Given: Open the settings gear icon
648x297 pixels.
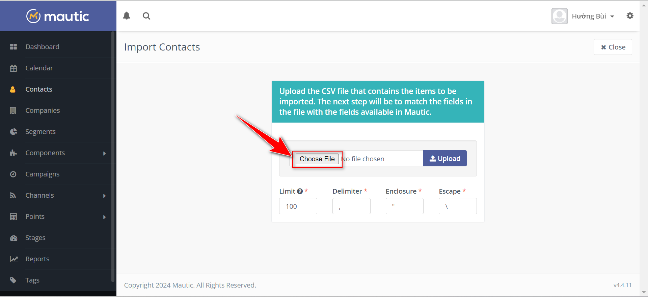Looking at the screenshot, I should point(630,16).
